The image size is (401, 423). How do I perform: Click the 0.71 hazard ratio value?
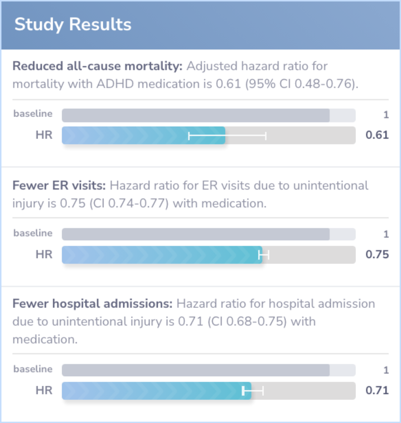[377, 390]
